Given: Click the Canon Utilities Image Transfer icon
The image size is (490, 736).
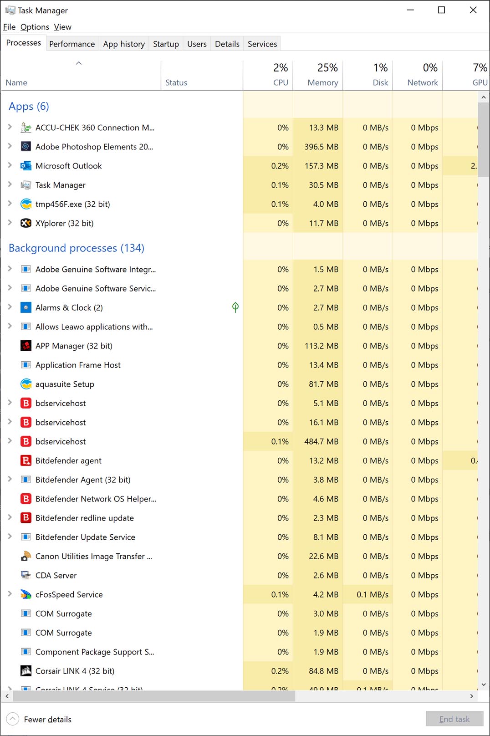Looking at the screenshot, I should pos(26,556).
